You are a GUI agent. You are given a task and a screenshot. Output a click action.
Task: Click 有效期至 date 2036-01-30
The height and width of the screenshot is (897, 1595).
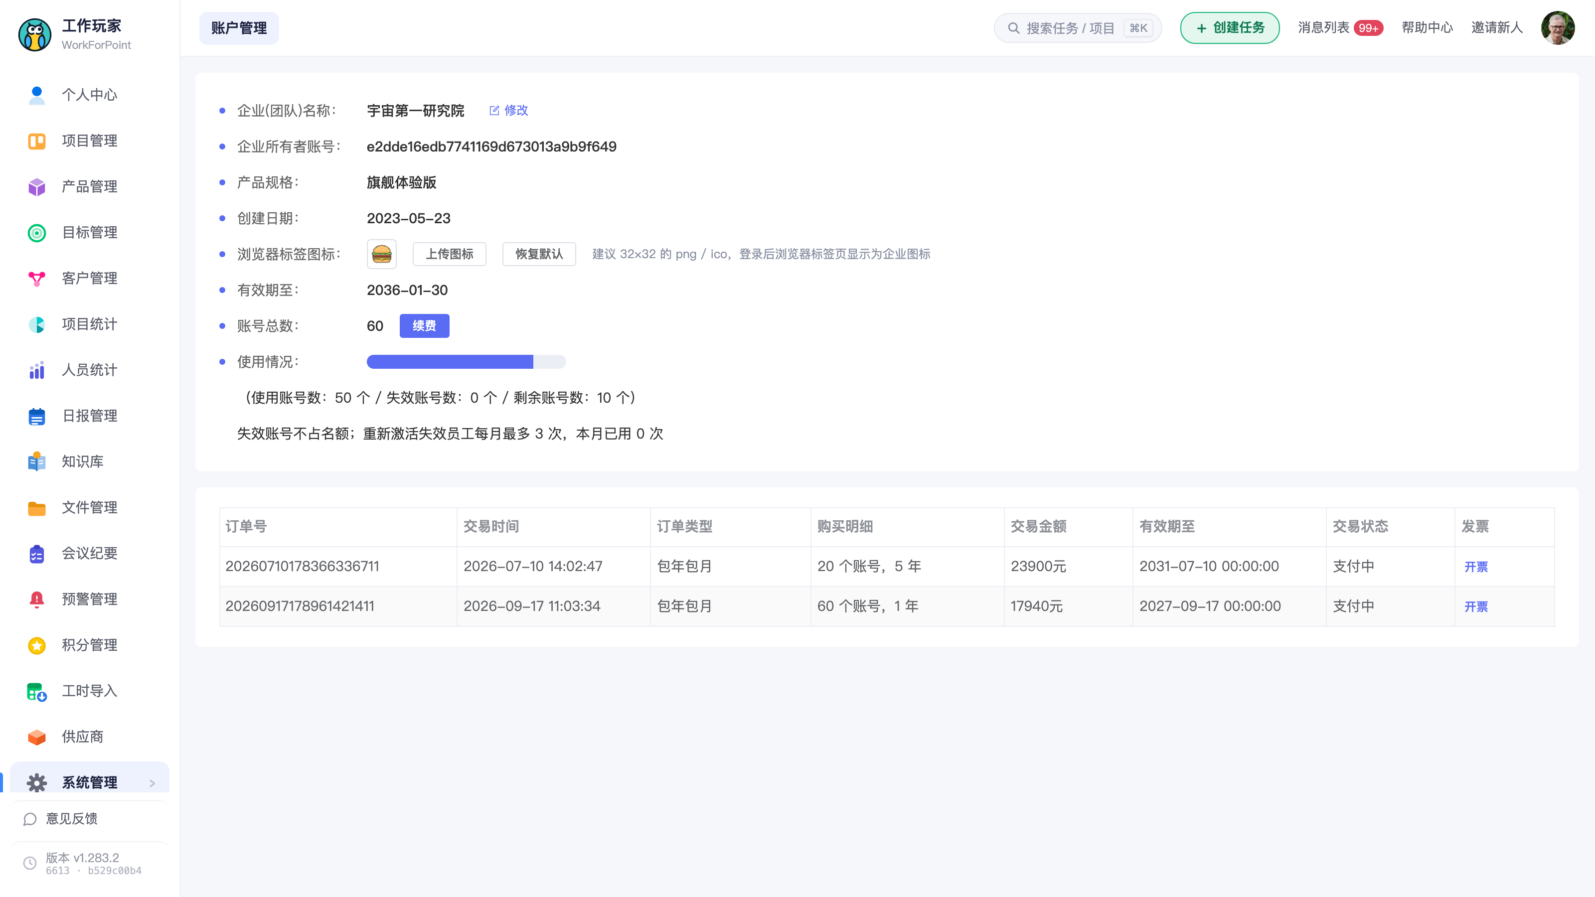pos(407,291)
